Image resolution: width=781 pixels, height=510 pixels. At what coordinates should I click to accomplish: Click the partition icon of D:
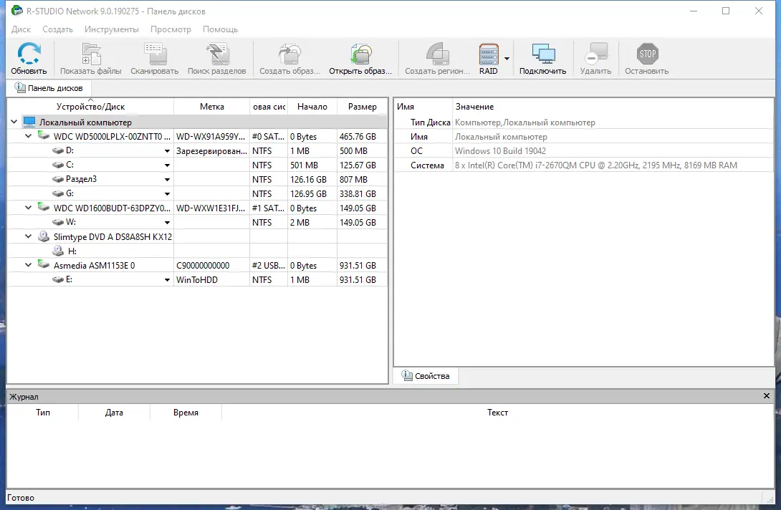tap(58, 150)
